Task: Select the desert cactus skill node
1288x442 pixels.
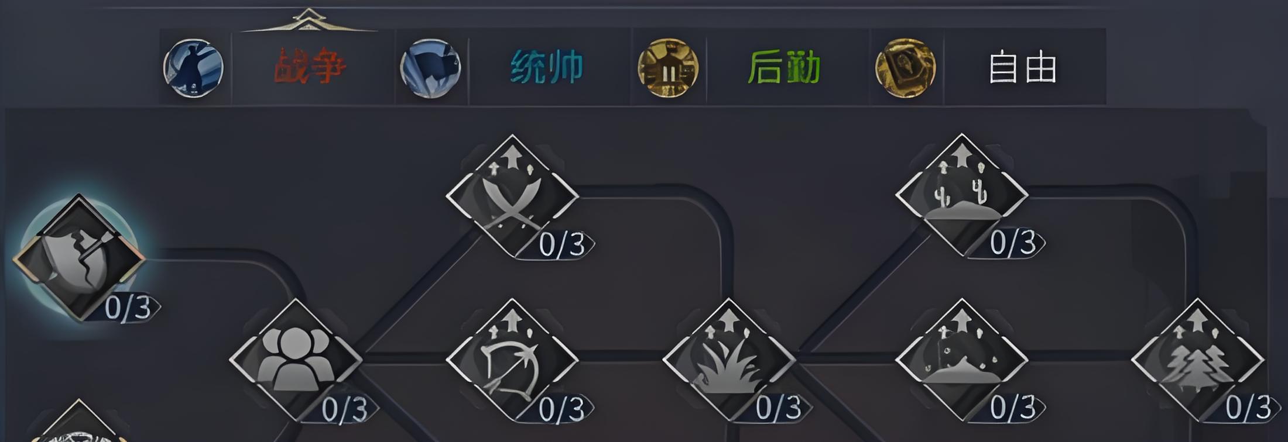Action: point(961,194)
